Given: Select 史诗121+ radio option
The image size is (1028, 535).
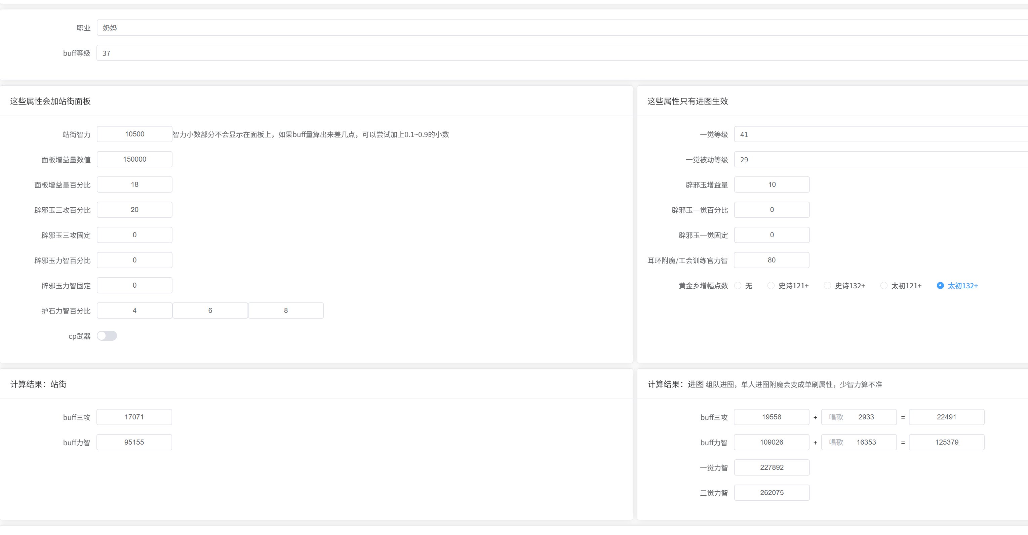Looking at the screenshot, I should [x=771, y=286].
